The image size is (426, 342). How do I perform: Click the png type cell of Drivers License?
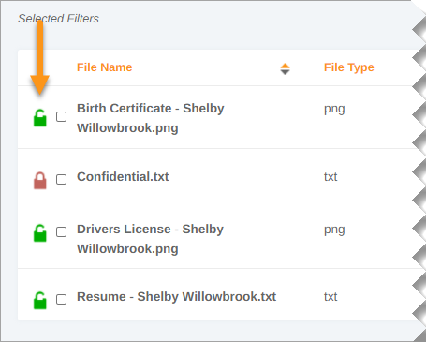(x=334, y=230)
